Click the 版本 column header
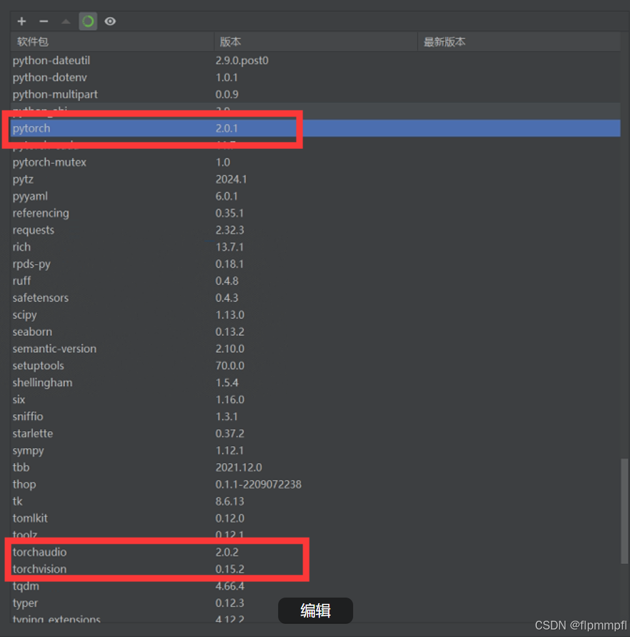 click(316, 41)
